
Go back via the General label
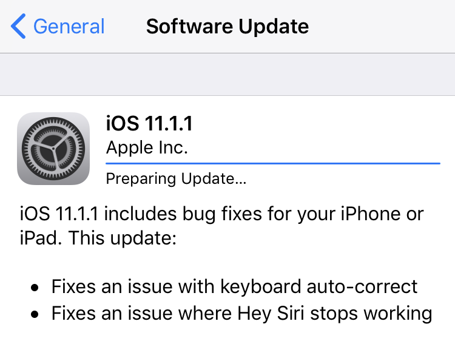[x=69, y=27]
